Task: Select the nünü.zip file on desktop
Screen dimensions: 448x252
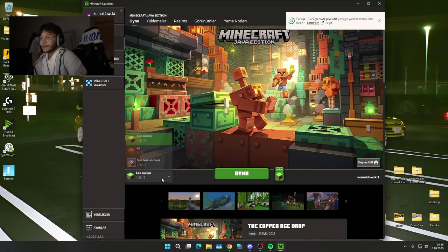Action: [434, 196]
